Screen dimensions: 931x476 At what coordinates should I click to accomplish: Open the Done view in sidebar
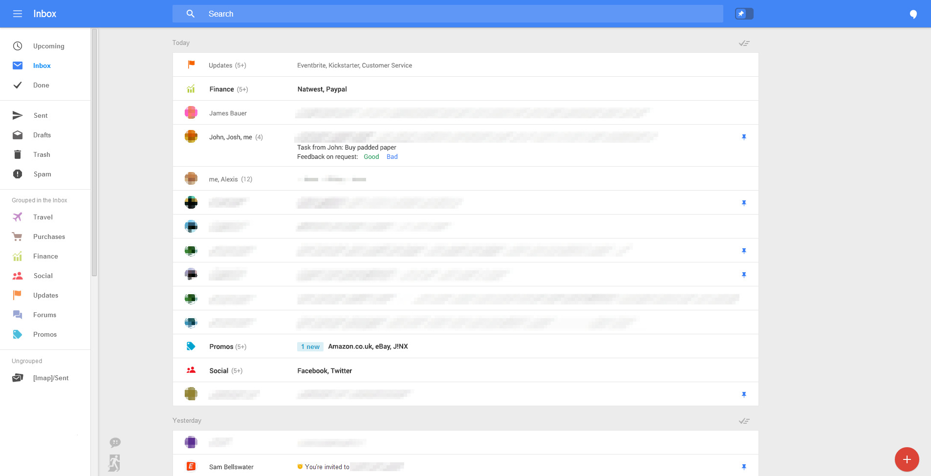[41, 85]
